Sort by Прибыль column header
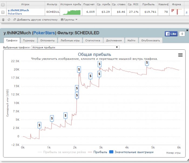 point(148,4)
